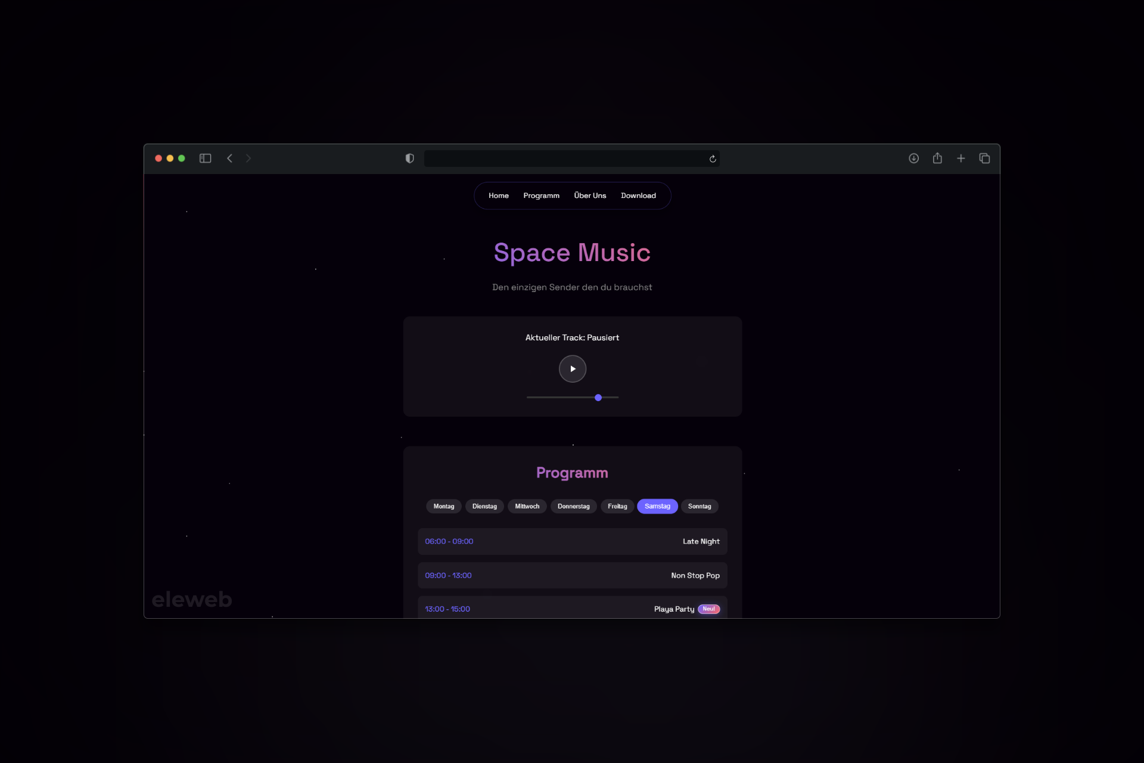Viewport: 1144px width, 763px height.
Task: Click the Download nav link
Action: pyautogui.click(x=638, y=196)
